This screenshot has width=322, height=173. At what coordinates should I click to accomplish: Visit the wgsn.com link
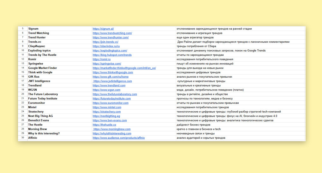coord(106,90)
